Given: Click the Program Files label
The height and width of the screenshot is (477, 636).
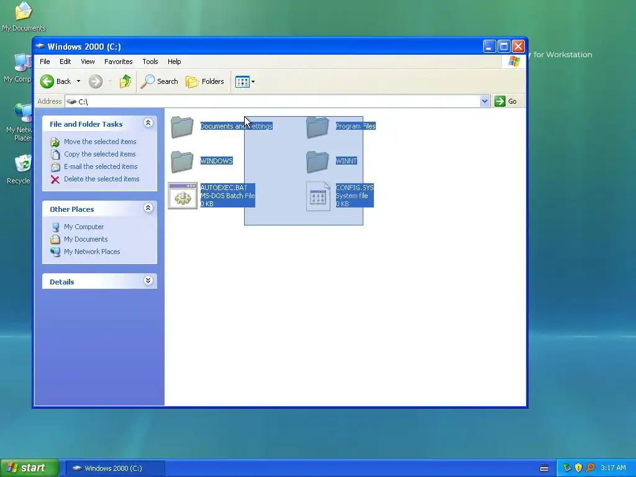Looking at the screenshot, I should (355, 126).
